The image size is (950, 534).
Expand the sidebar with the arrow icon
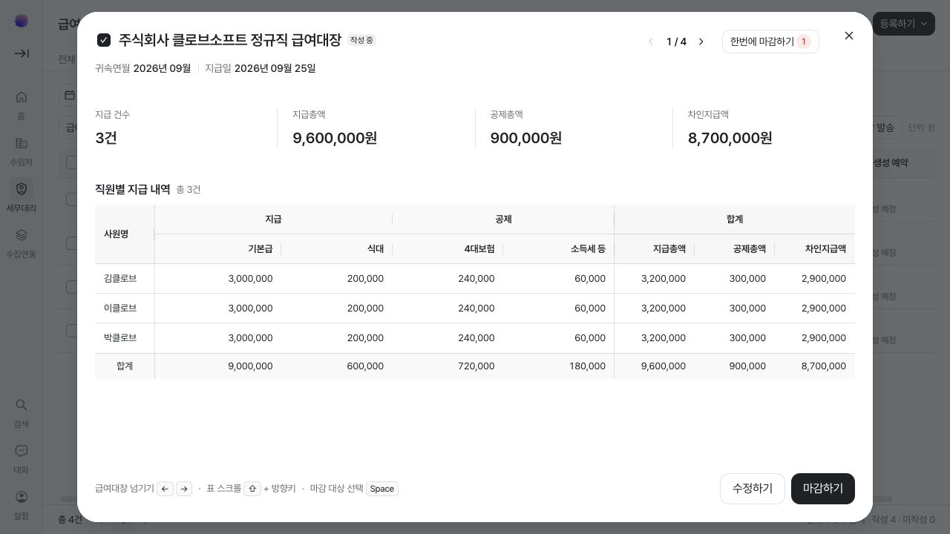22,53
